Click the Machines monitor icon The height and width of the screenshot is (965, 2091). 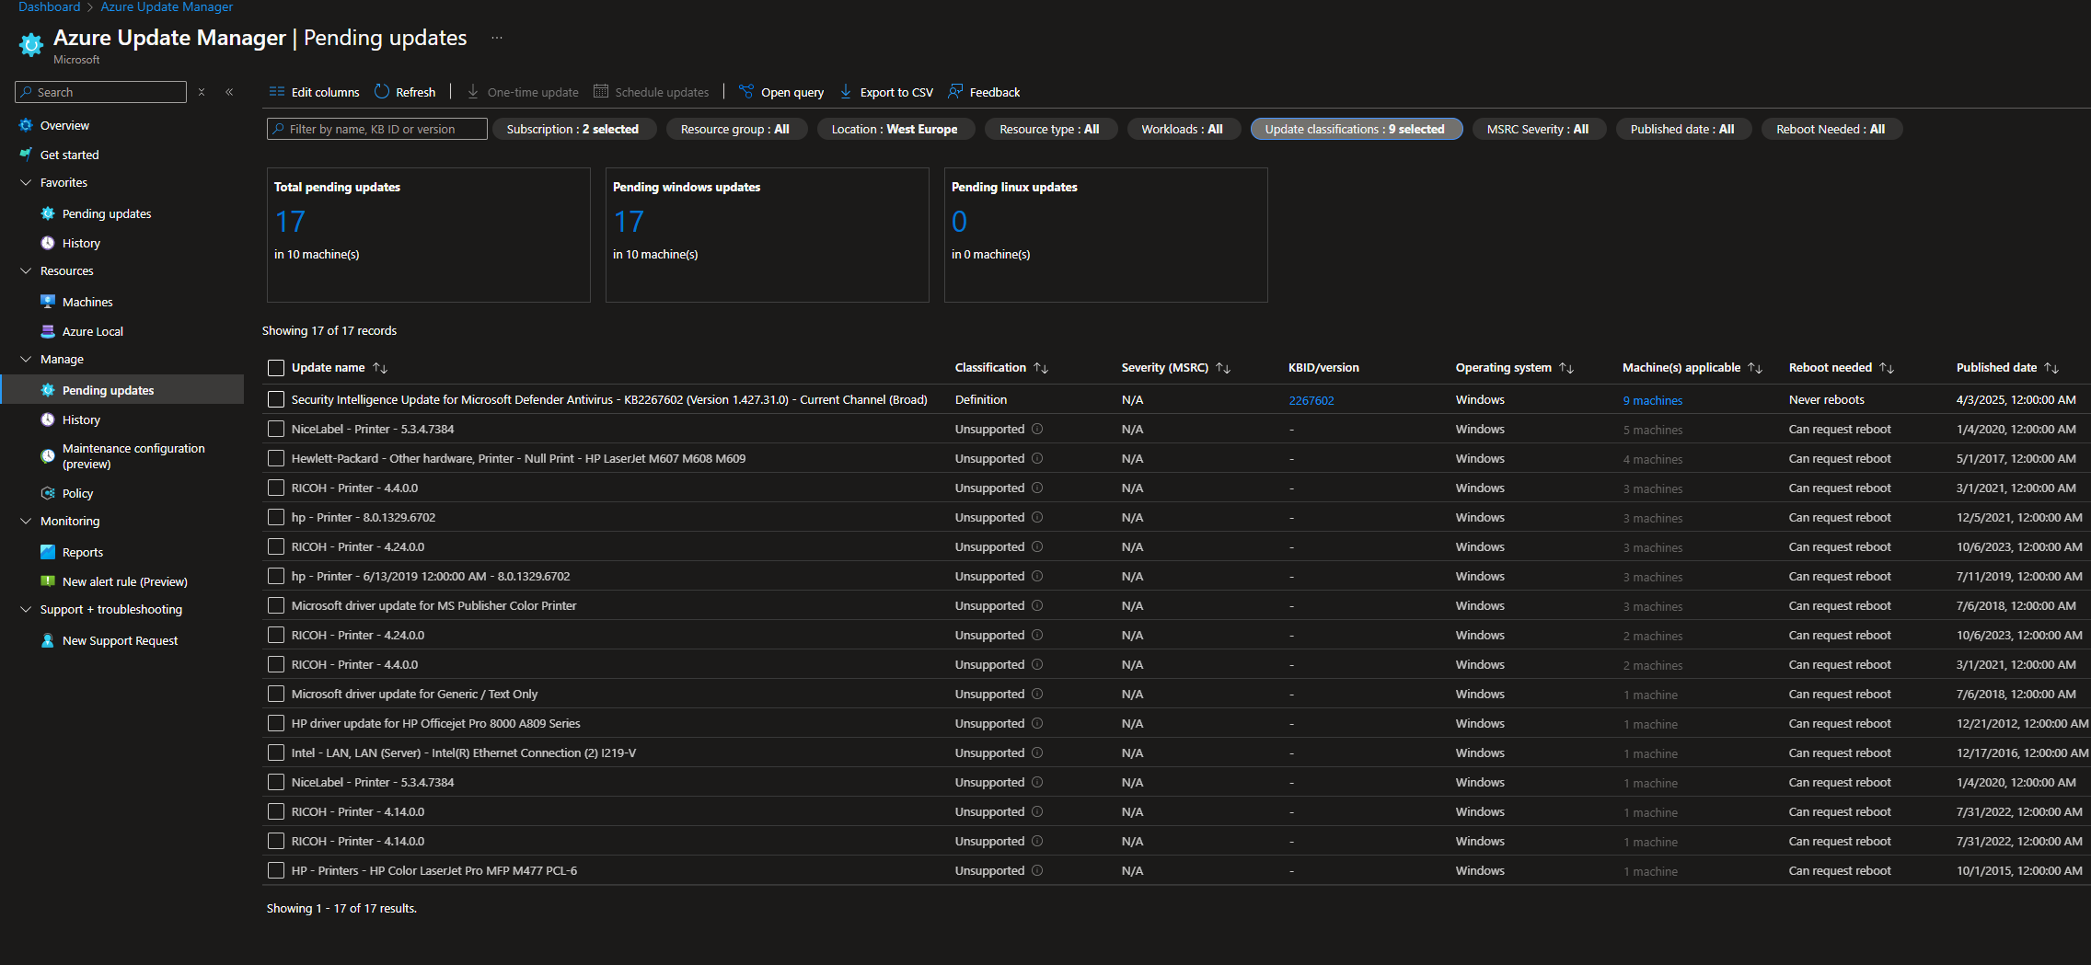(48, 302)
